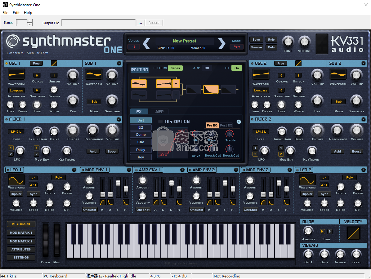Enable the Distortion checkbox
This screenshot has height=279, width=371.
click(x=160, y=122)
